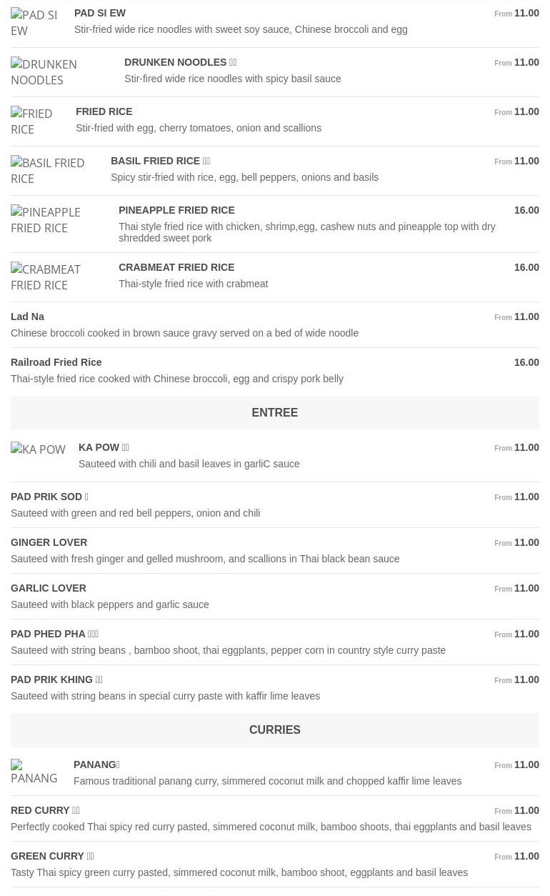Open the Panang curry thumbnail
This screenshot has width=550, height=896.
[34, 772]
